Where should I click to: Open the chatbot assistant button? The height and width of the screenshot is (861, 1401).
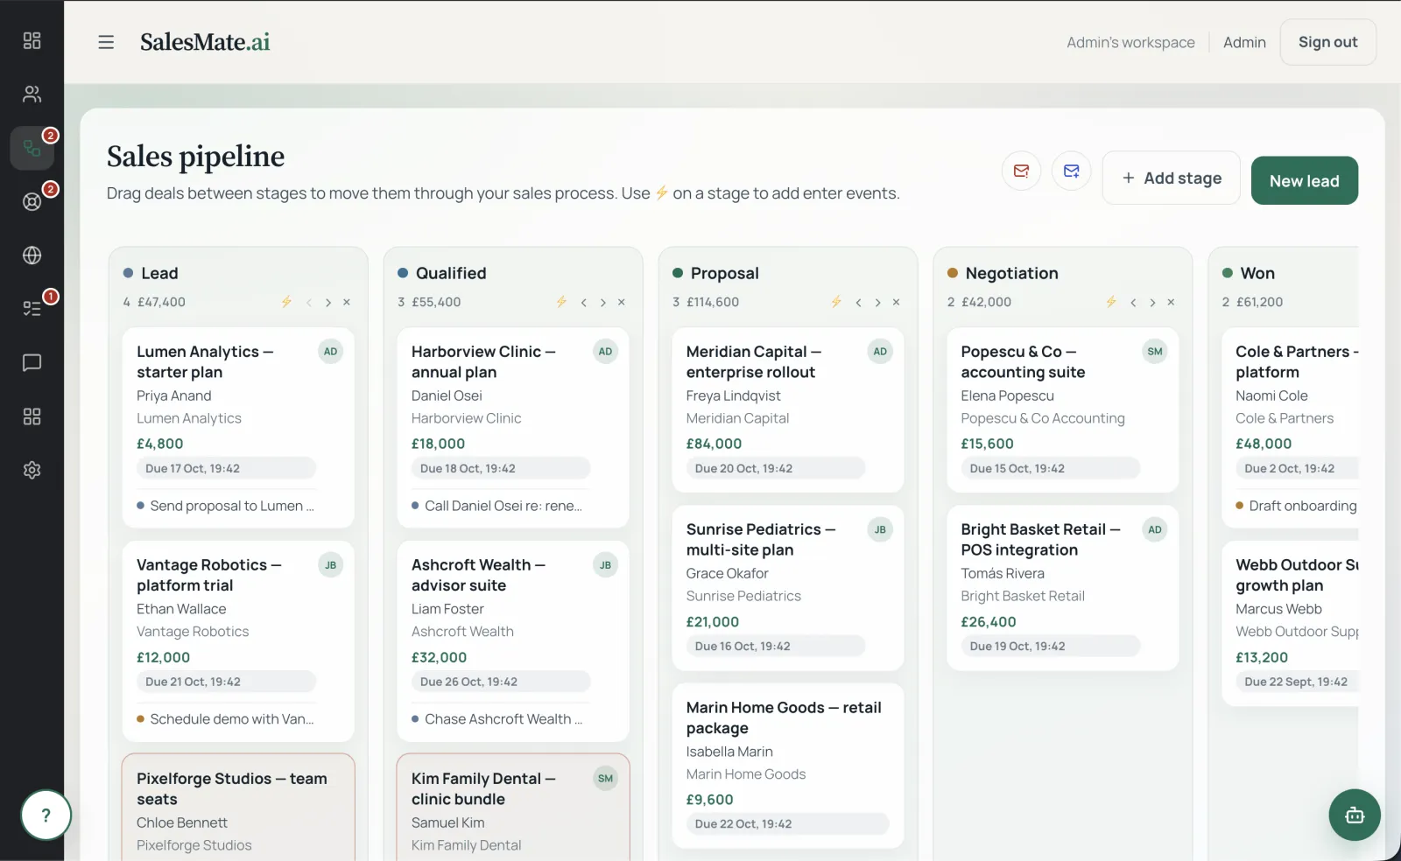pos(1355,815)
